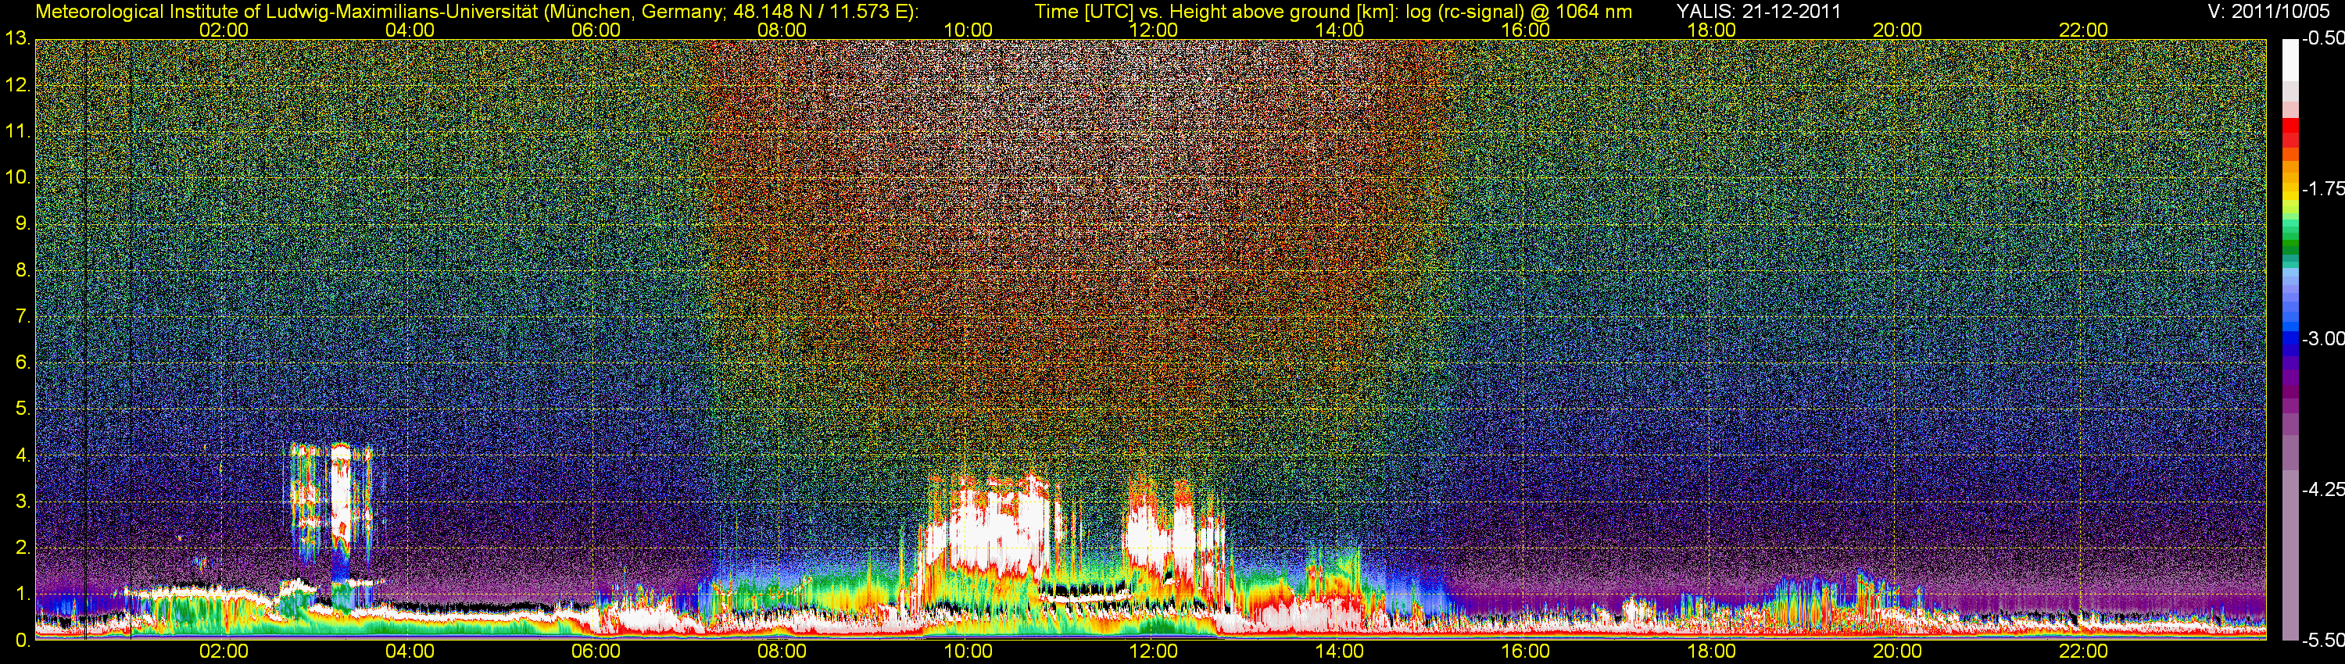Screen dimensions: 2345x664
Task: Click the 14:00 label on the top time axis
Action: (x=1340, y=30)
